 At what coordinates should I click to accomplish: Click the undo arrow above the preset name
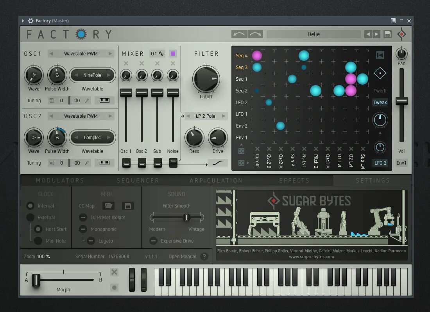pyautogui.click(x=239, y=34)
